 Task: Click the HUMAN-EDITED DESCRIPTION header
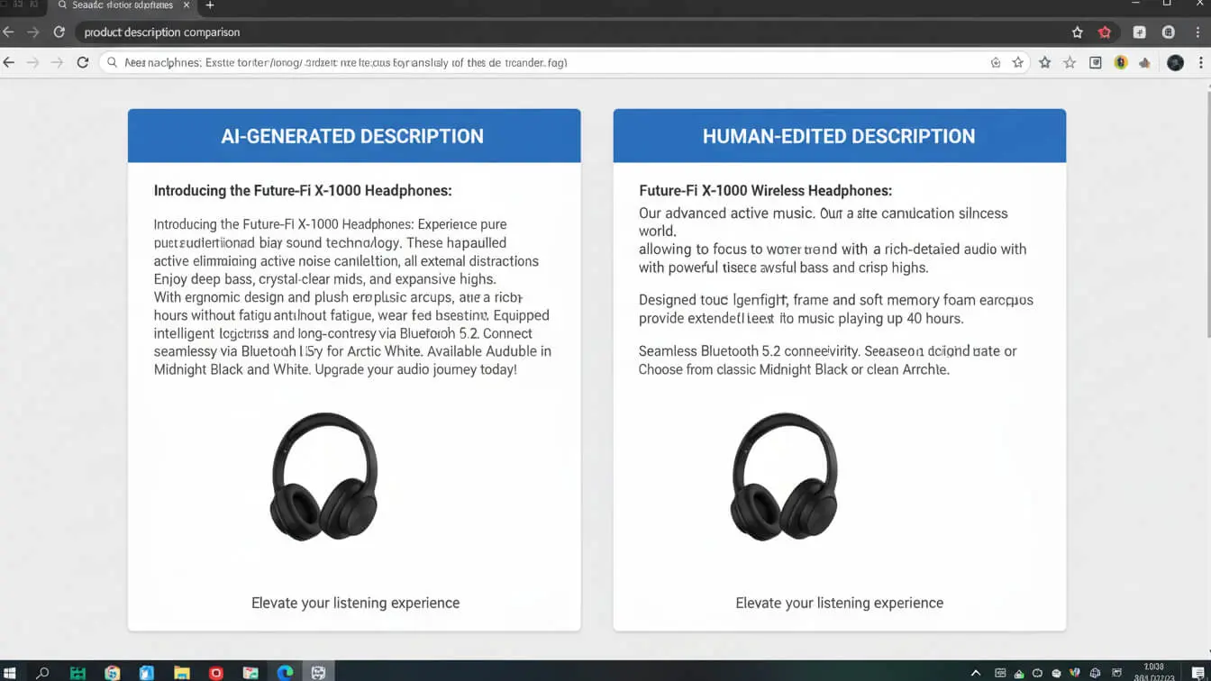coord(840,136)
